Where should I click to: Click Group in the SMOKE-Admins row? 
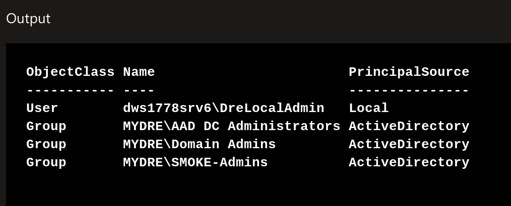[x=46, y=163]
